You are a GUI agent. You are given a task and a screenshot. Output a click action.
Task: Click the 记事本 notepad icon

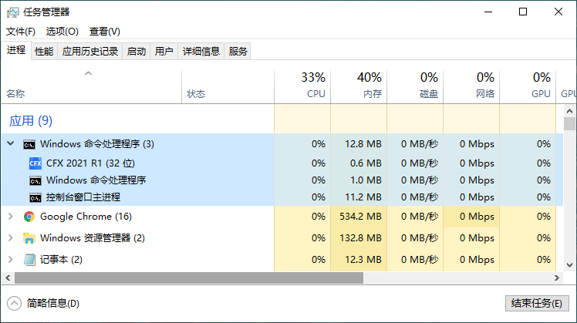pyautogui.click(x=29, y=259)
